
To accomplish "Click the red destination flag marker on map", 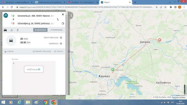I will point(159,40).
